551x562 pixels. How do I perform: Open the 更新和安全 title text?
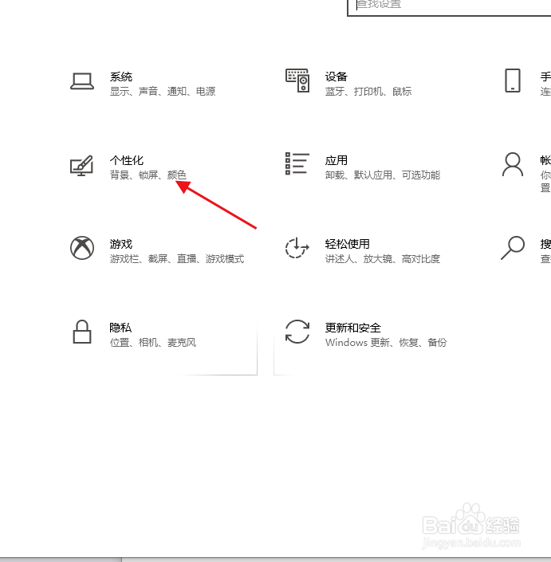point(353,328)
